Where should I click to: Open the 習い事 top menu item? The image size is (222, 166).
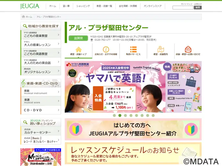(x=66, y=6)
